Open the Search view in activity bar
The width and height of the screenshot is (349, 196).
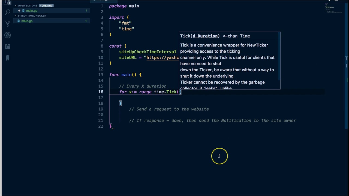[8, 12]
